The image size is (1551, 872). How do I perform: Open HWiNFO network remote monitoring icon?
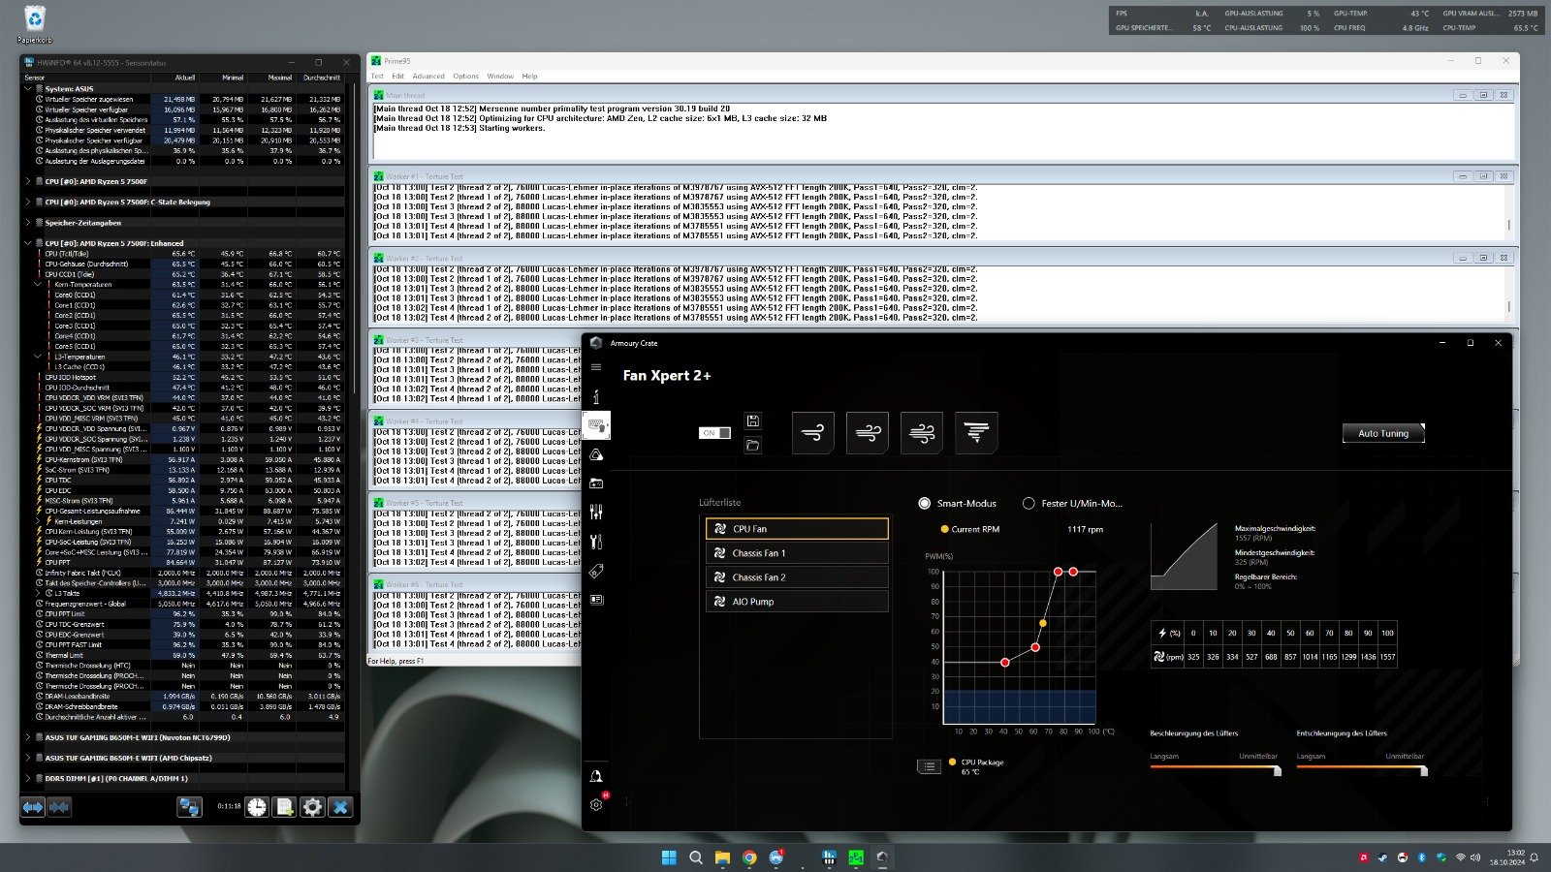tap(189, 807)
